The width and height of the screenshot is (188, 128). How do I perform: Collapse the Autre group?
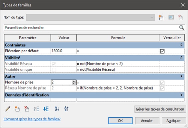pos(181,76)
